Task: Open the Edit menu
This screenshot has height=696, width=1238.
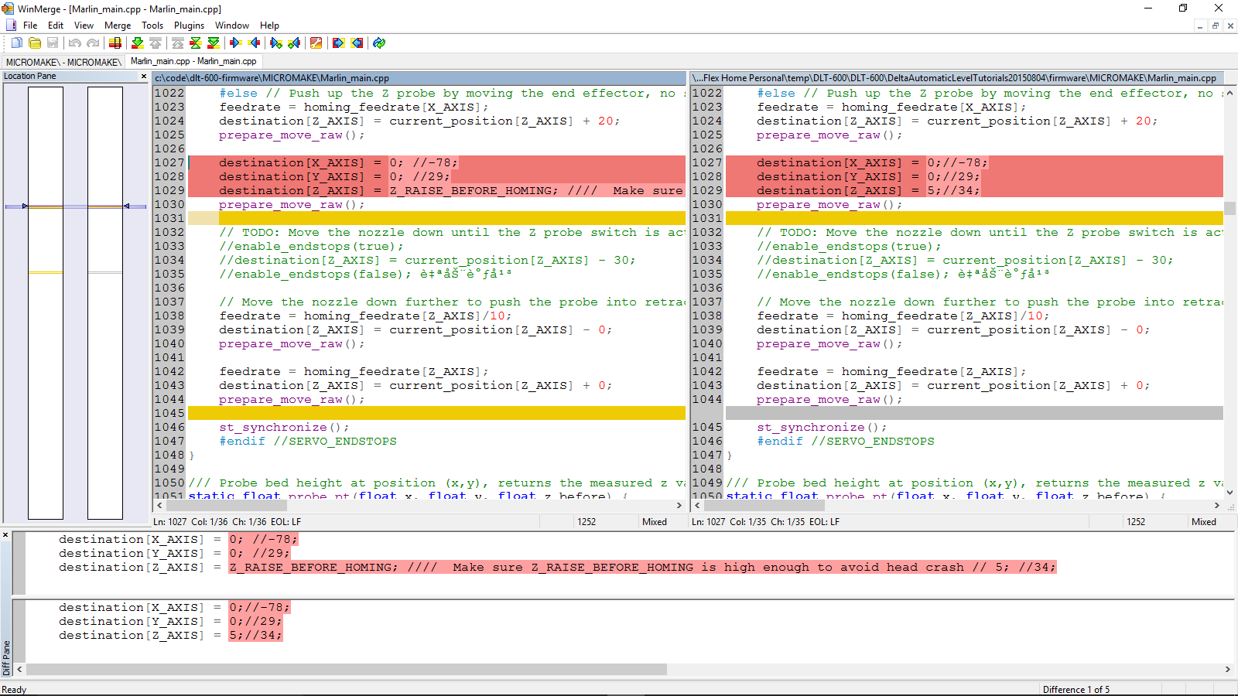Action: tap(56, 26)
